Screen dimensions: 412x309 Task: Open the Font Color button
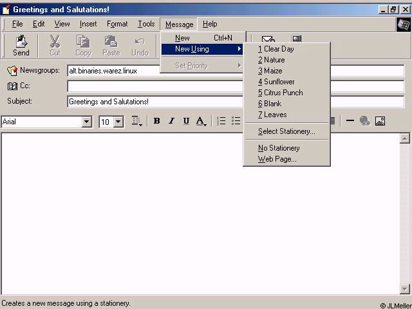pos(201,121)
